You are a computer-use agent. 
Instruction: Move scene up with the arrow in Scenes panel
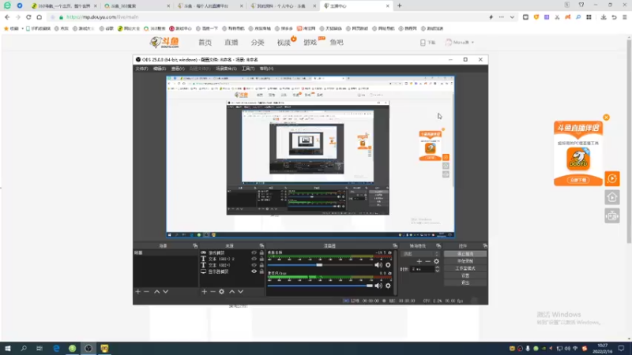click(156, 291)
